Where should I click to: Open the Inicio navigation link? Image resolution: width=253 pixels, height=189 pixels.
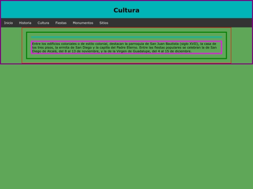pyautogui.click(x=8, y=23)
